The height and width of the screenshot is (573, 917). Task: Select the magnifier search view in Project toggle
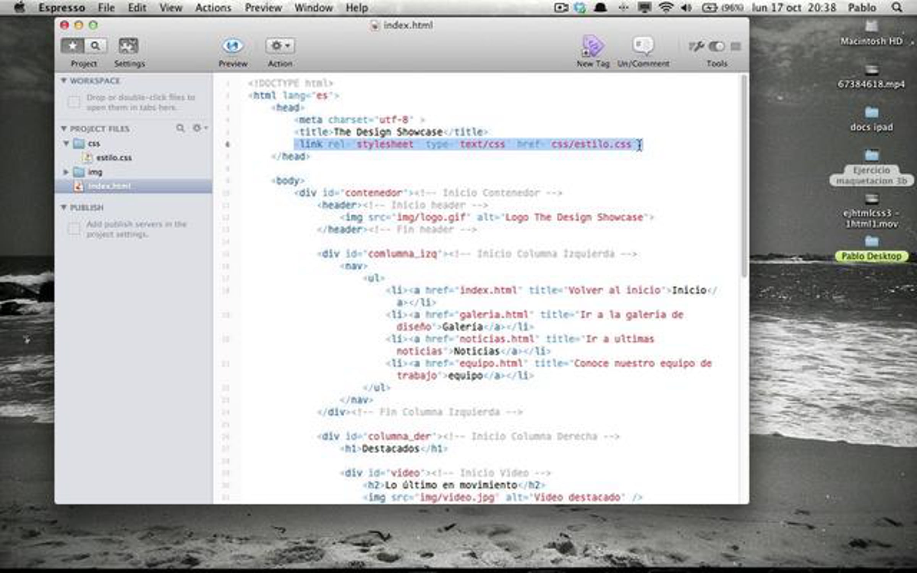[95, 46]
